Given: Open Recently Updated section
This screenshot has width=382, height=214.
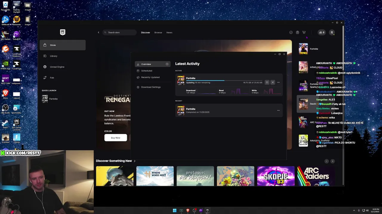Looking at the screenshot, I should (153, 77).
